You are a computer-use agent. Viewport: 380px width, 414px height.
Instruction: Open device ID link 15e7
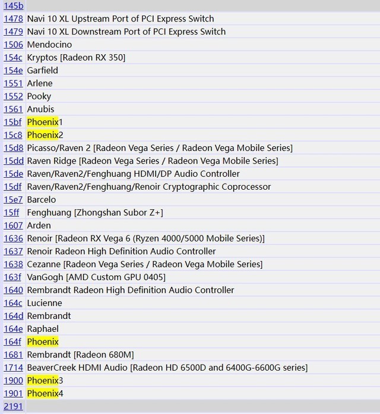[x=13, y=200]
